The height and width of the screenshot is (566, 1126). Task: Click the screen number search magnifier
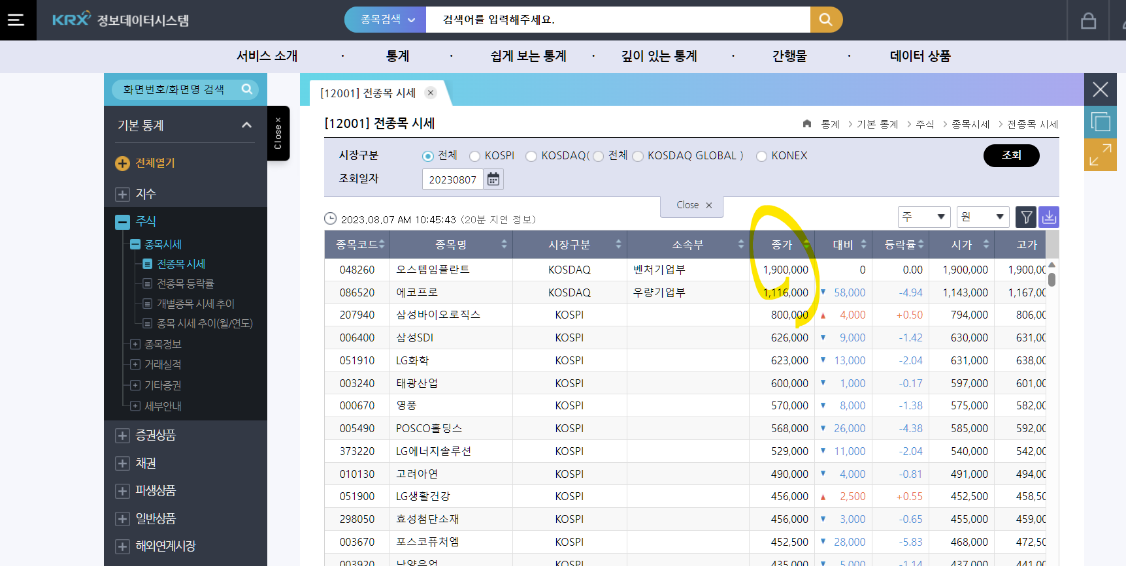click(246, 89)
